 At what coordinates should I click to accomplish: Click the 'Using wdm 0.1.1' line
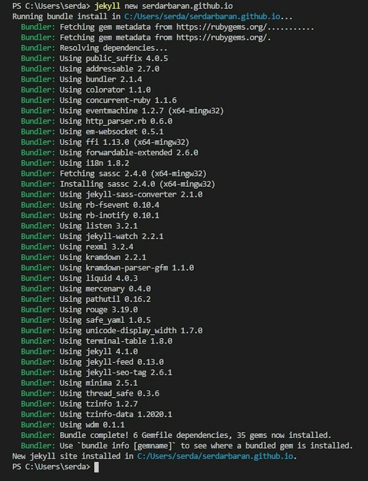pos(92,425)
